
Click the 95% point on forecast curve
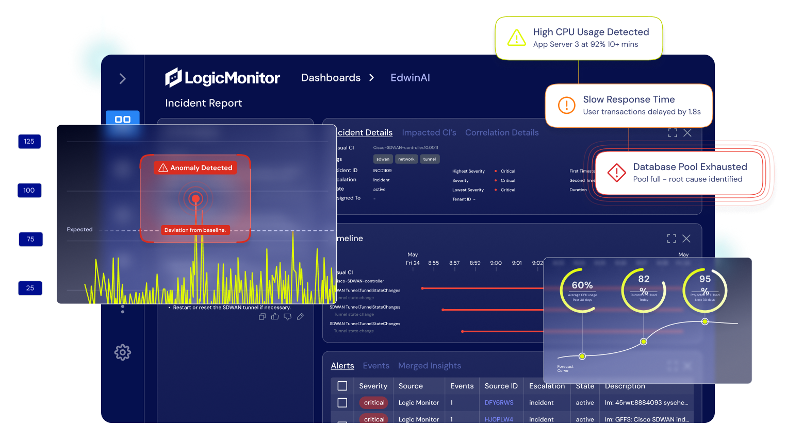(x=705, y=321)
